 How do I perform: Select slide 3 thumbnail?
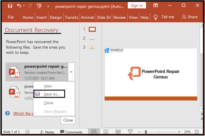92,47
